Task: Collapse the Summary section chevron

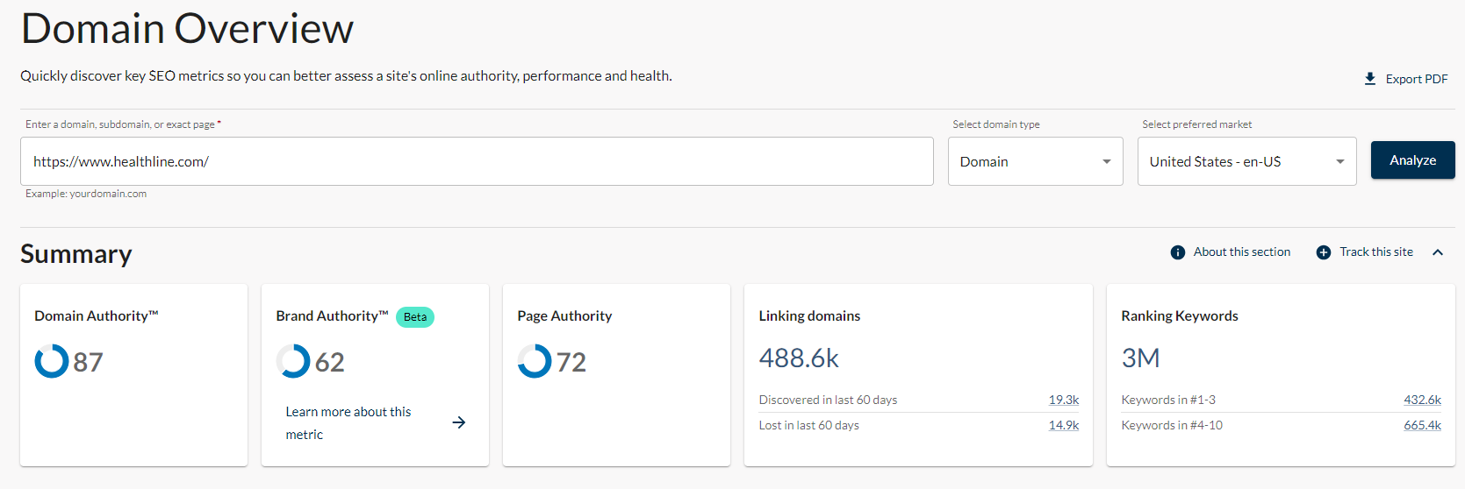Action: [1438, 252]
